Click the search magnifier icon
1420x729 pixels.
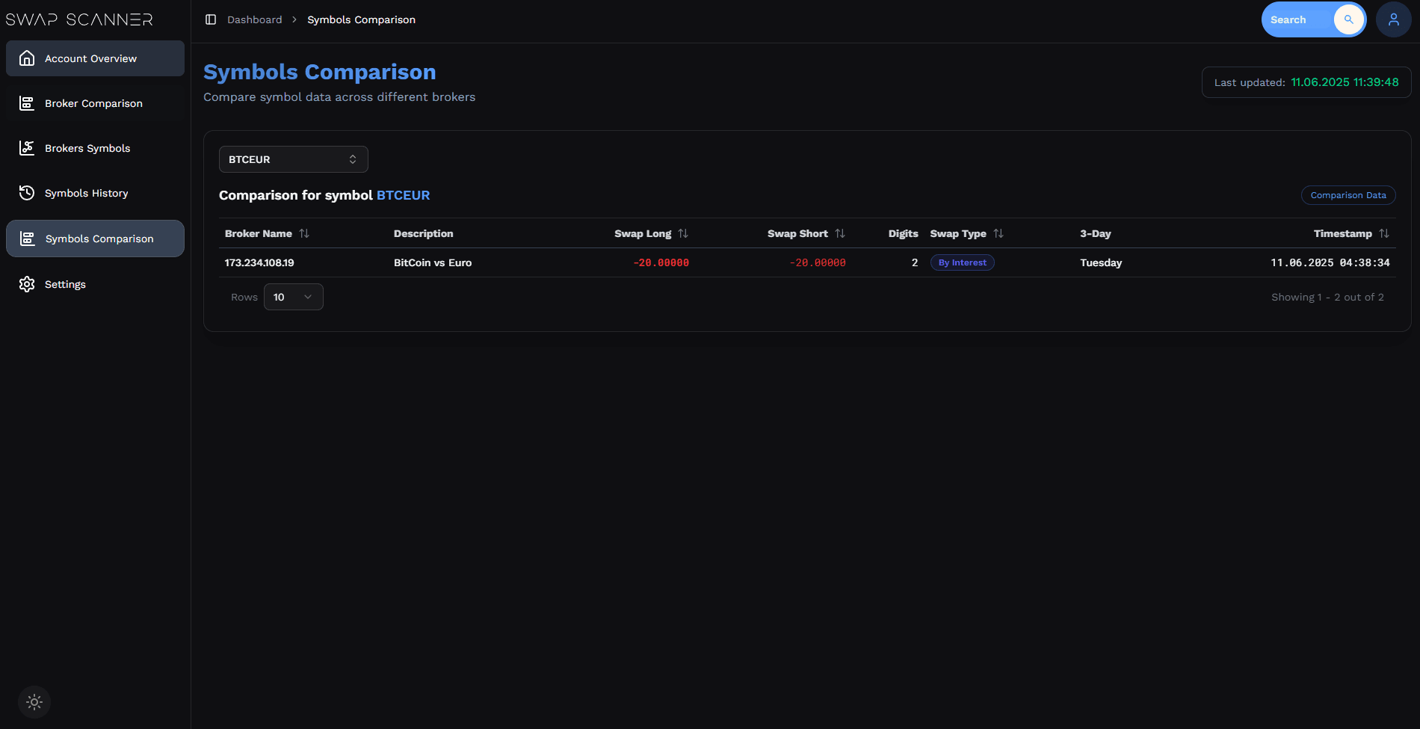(x=1348, y=19)
